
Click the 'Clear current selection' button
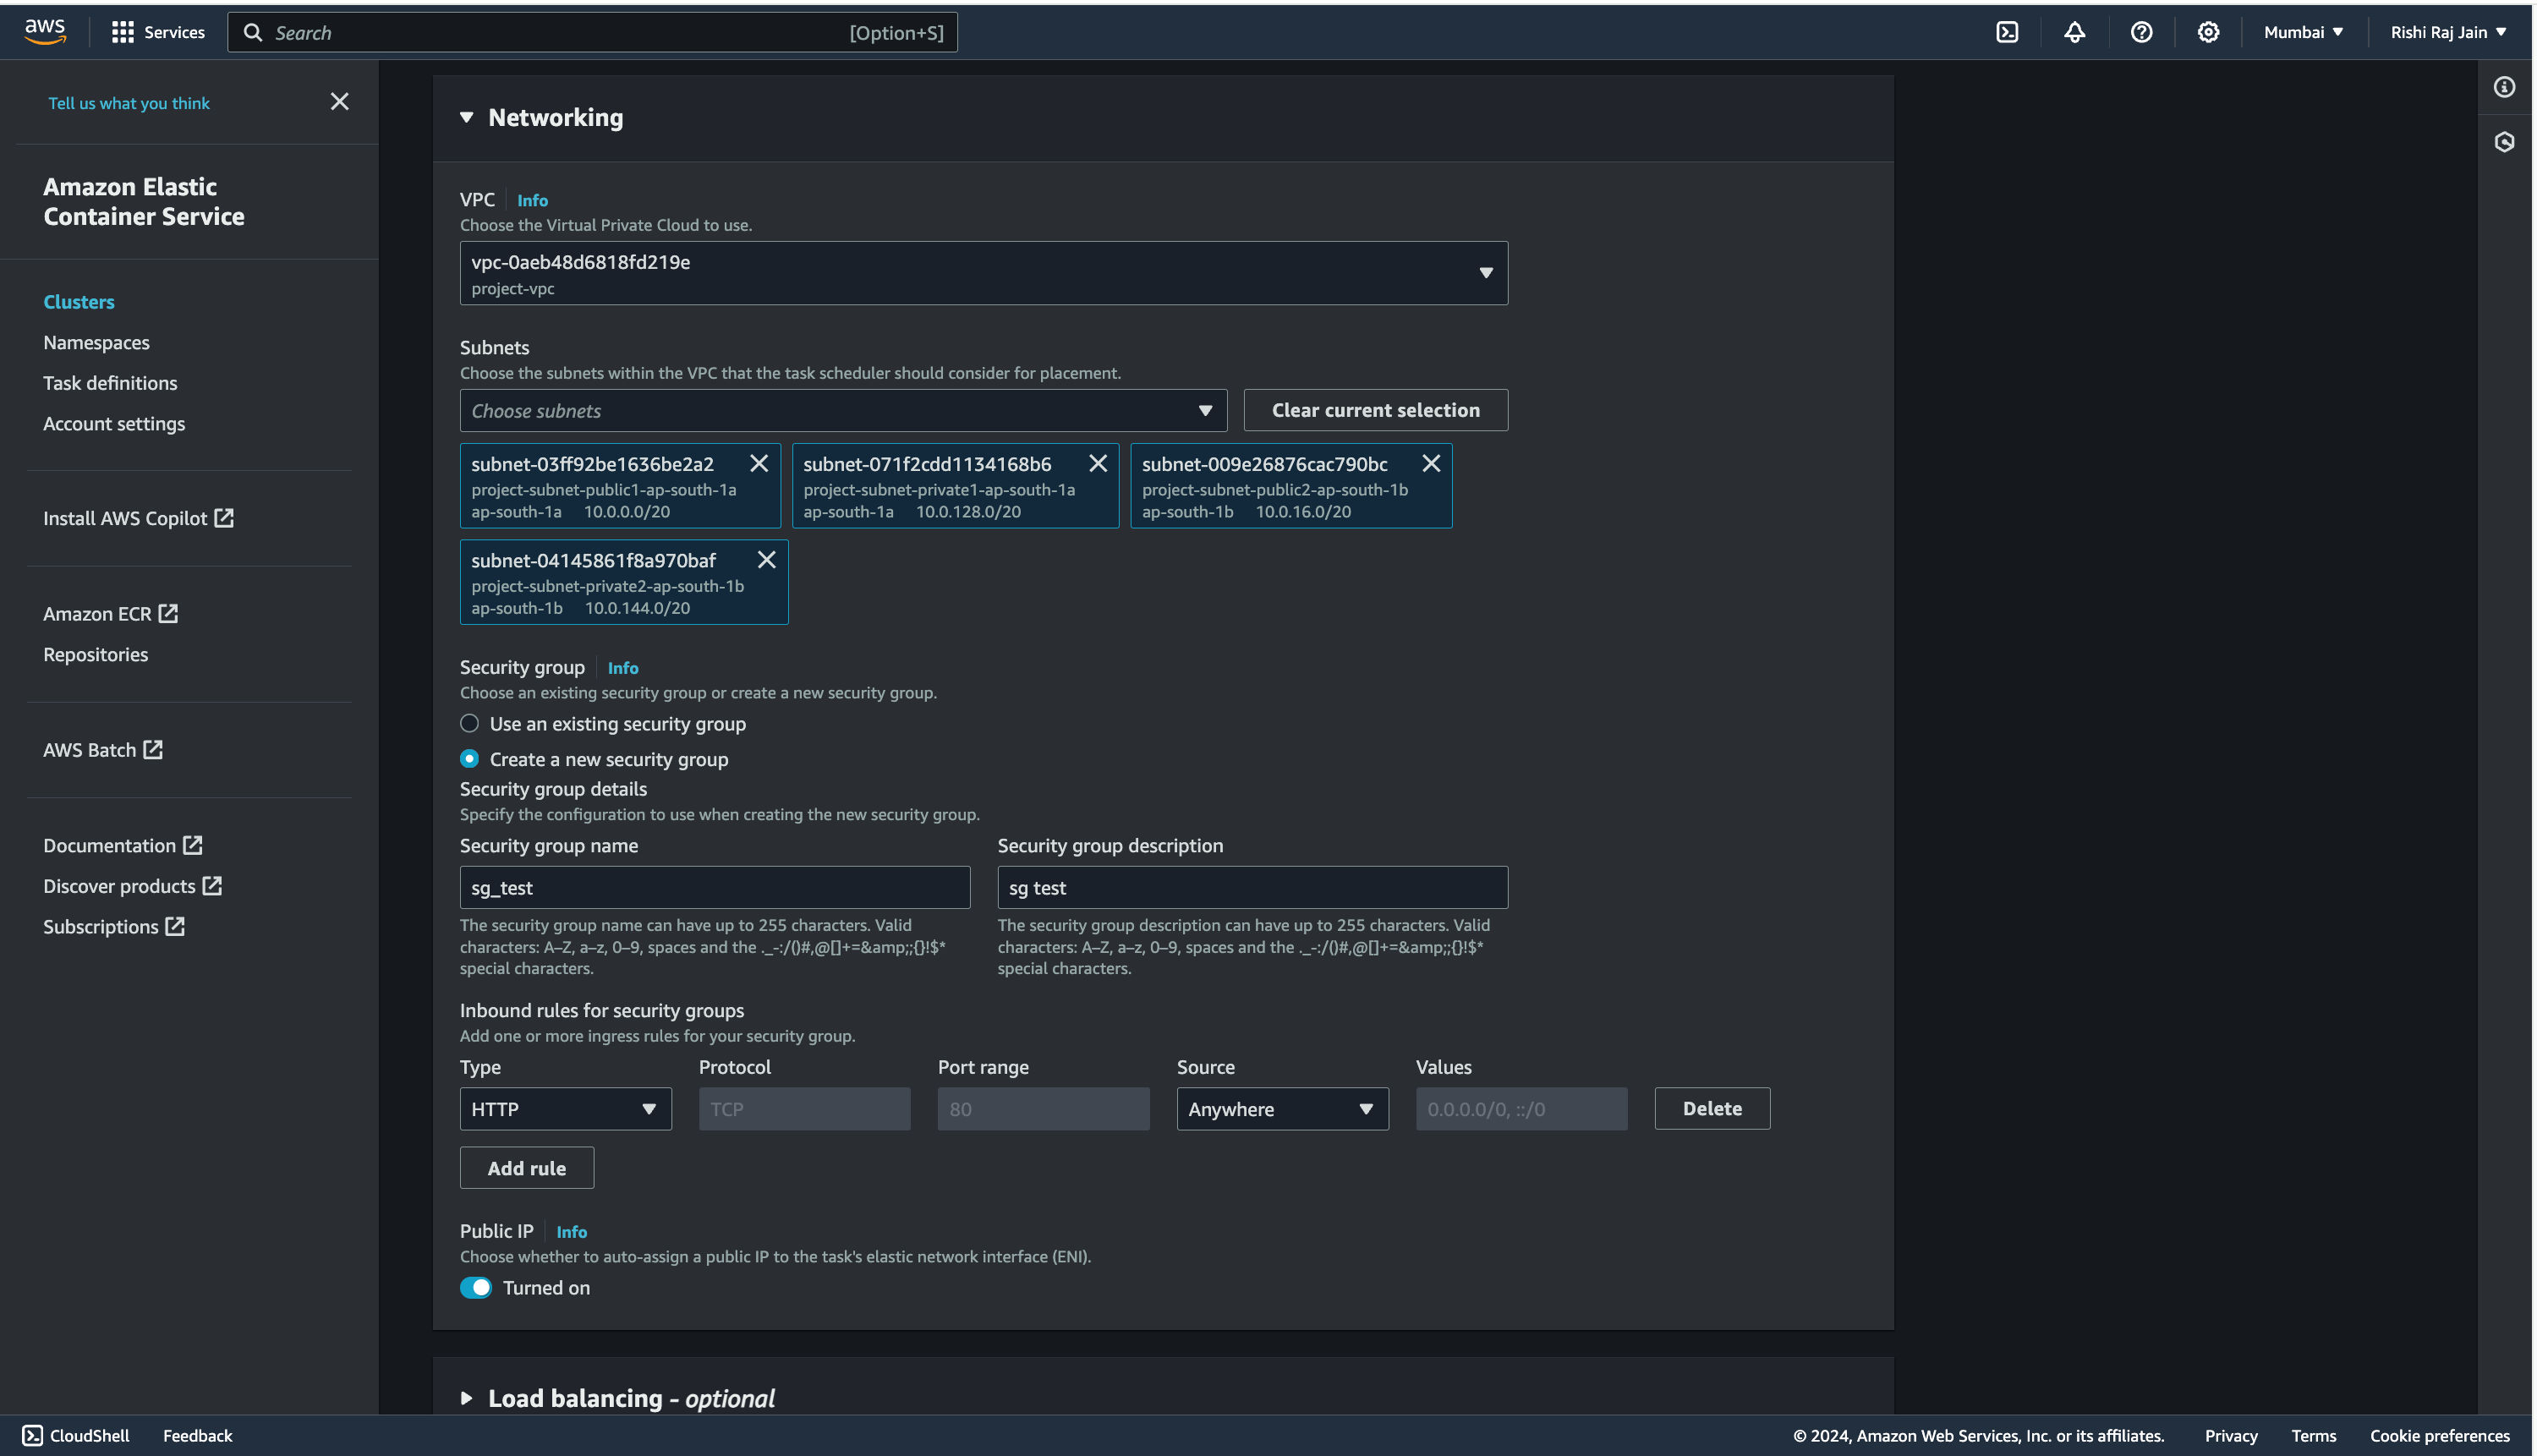1375,409
